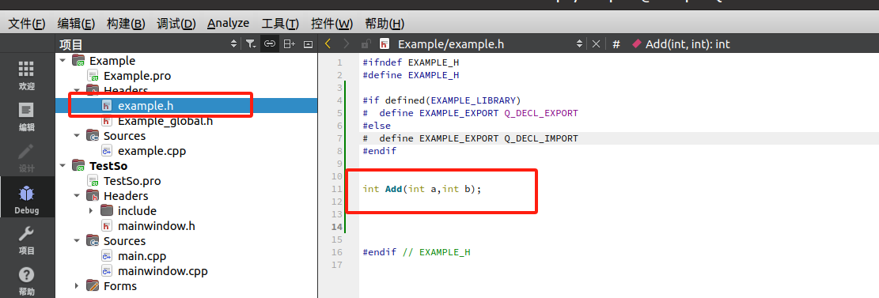Image resolution: width=879 pixels, height=298 pixels.
Task: Click the // EXAMPLE_H comment on line 16
Action: pos(436,252)
